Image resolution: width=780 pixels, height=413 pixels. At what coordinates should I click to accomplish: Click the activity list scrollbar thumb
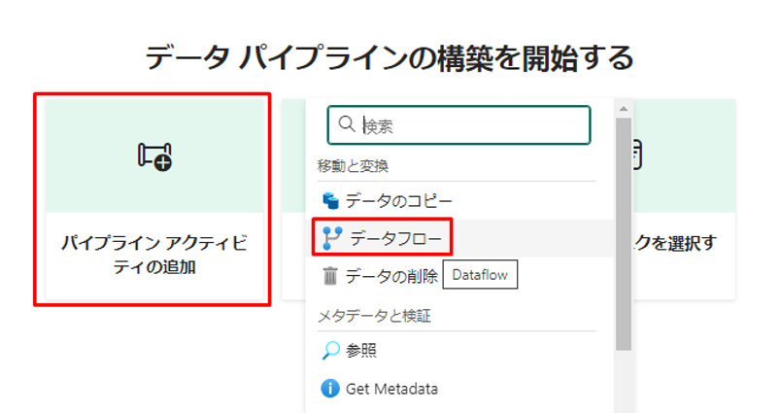pos(623,233)
